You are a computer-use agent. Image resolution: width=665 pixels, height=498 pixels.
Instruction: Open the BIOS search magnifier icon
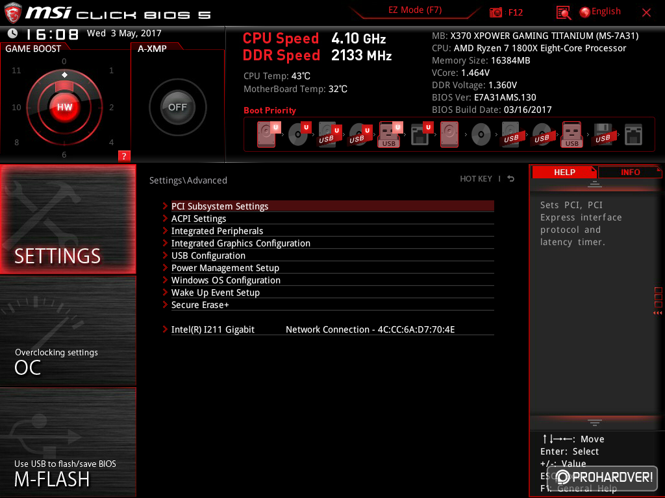pos(563,13)
